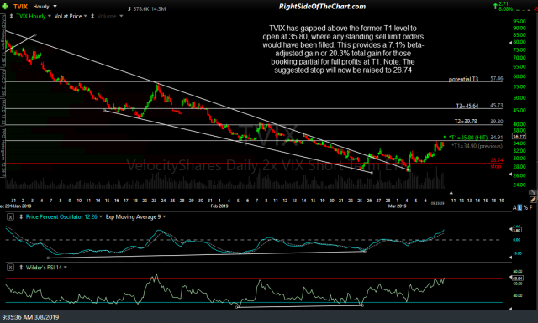
Task: Click the green up arrow beside 2.71 change
Action: click(x=495, y=6)
